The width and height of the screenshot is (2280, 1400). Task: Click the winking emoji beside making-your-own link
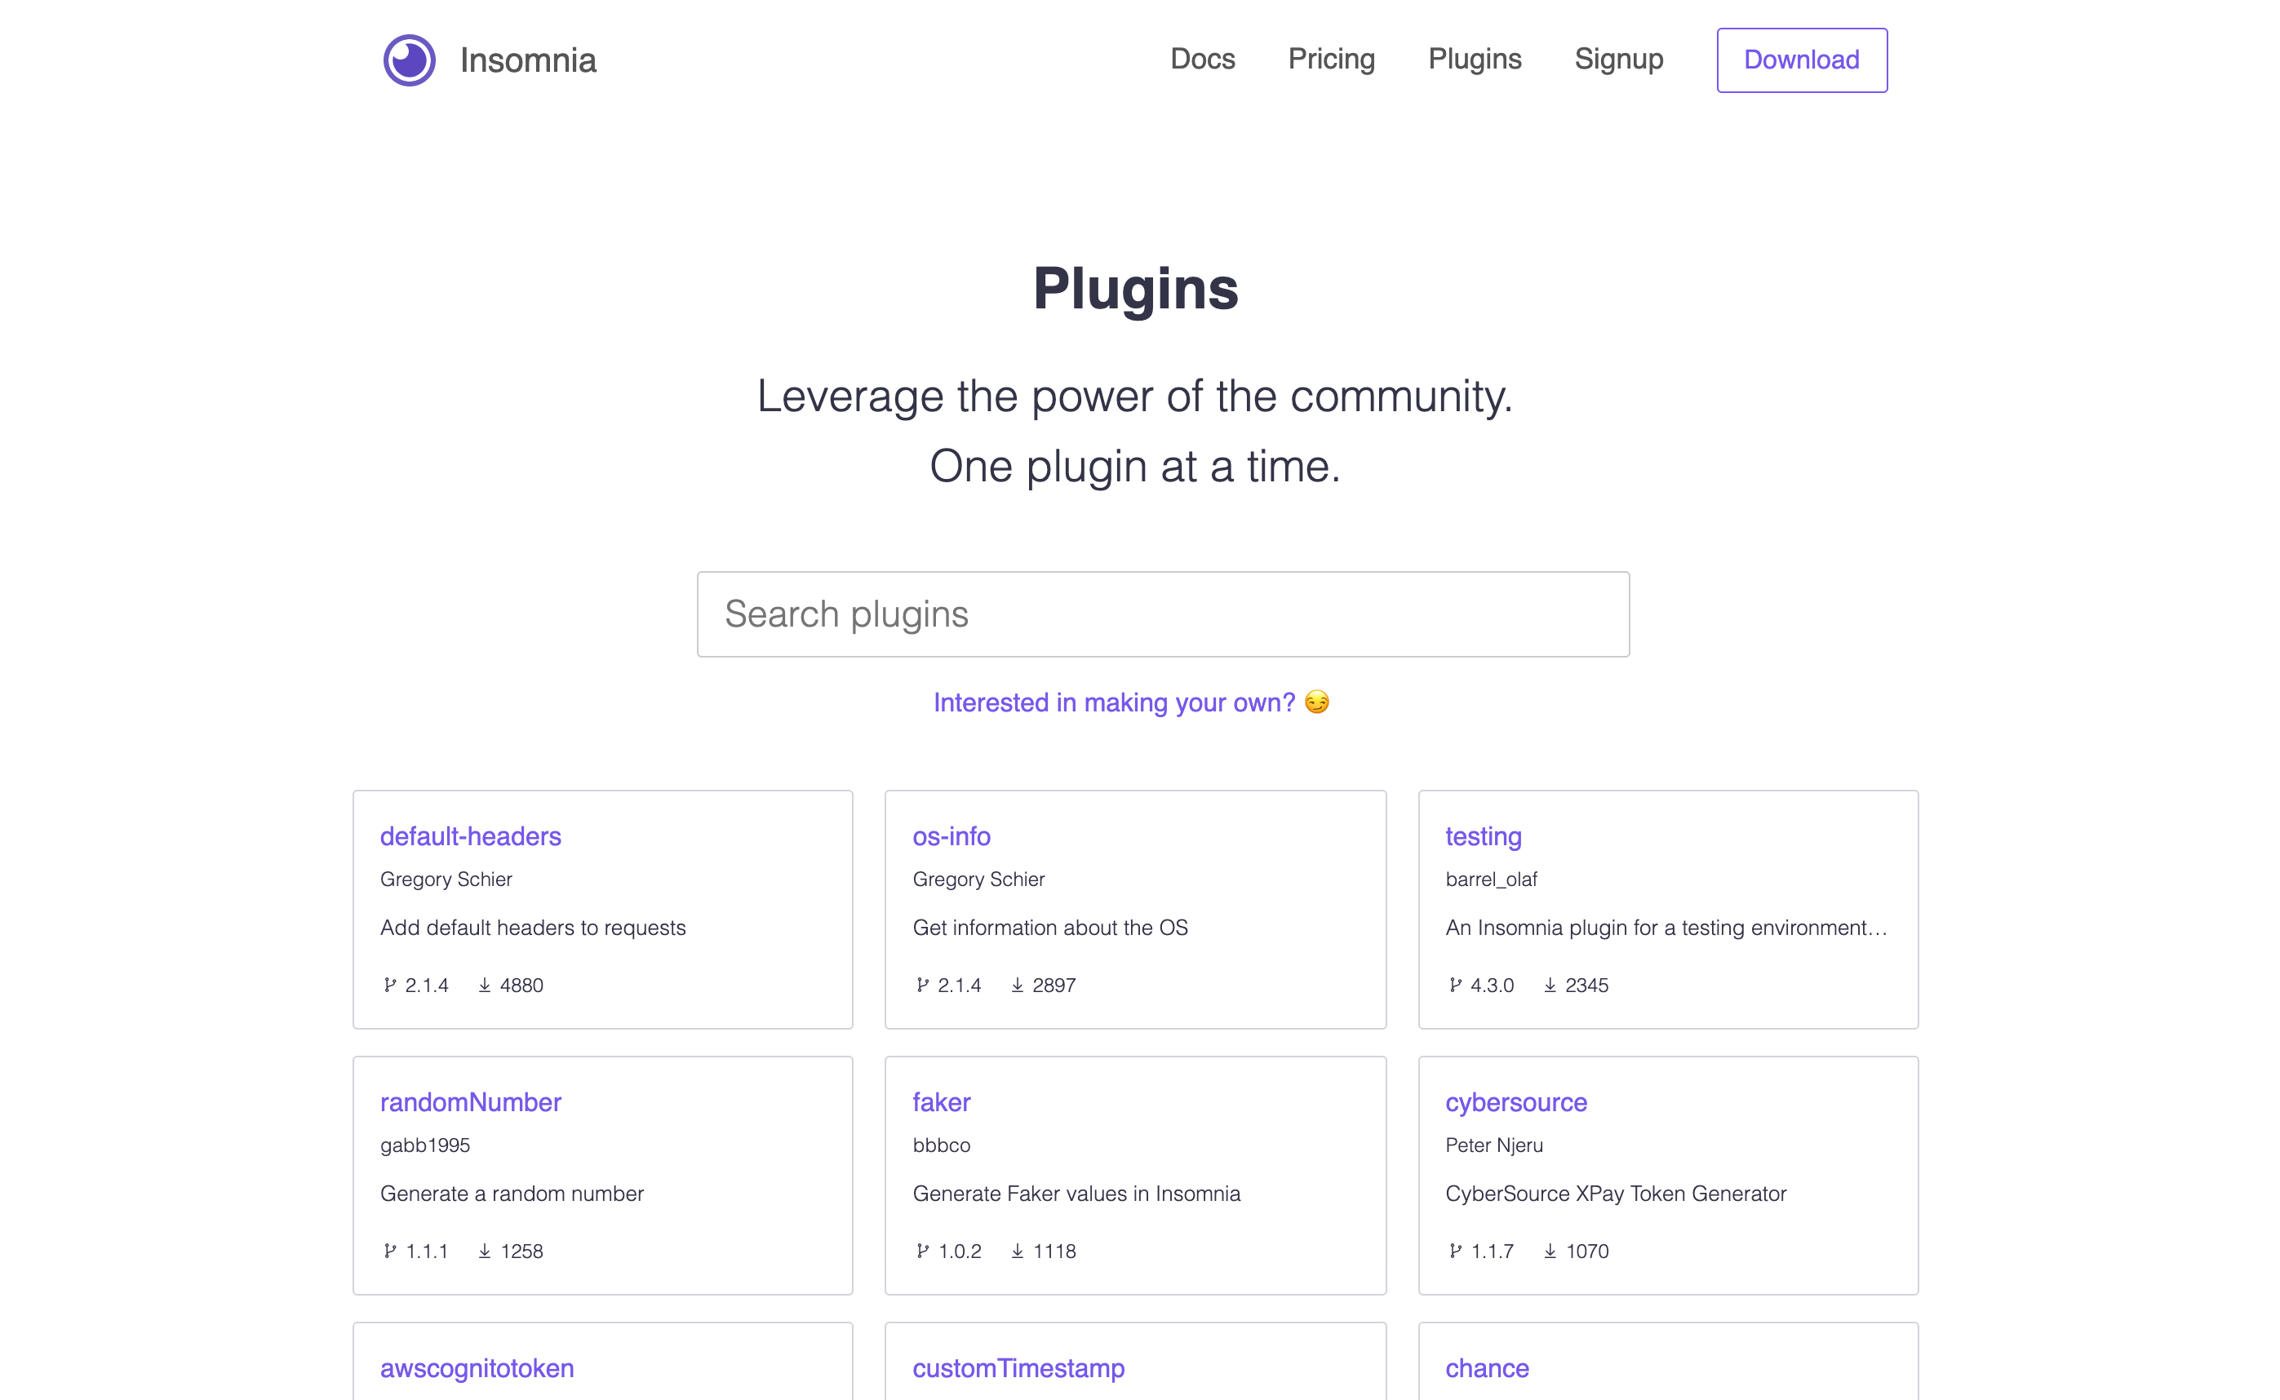(1316, 702)
